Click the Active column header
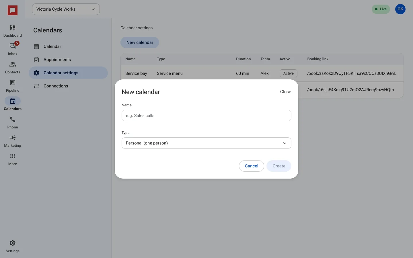Viewport: 413px width, 258px height. (285, 59)
